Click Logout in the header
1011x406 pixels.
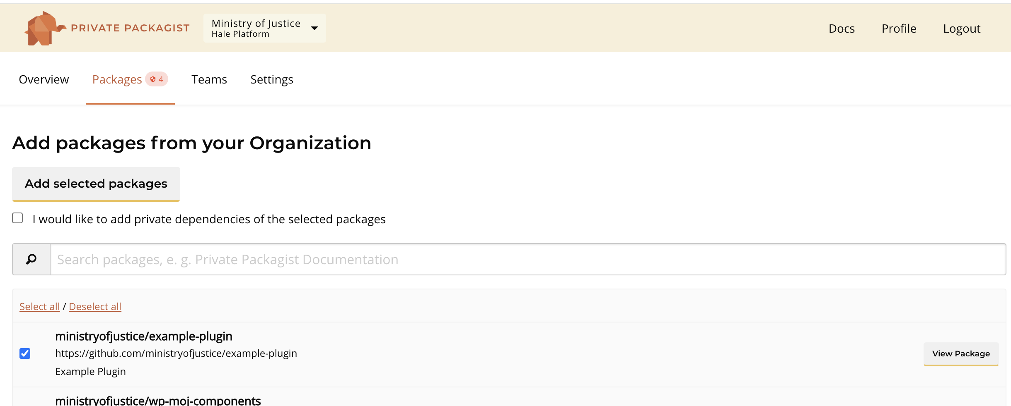coord(962,29)
